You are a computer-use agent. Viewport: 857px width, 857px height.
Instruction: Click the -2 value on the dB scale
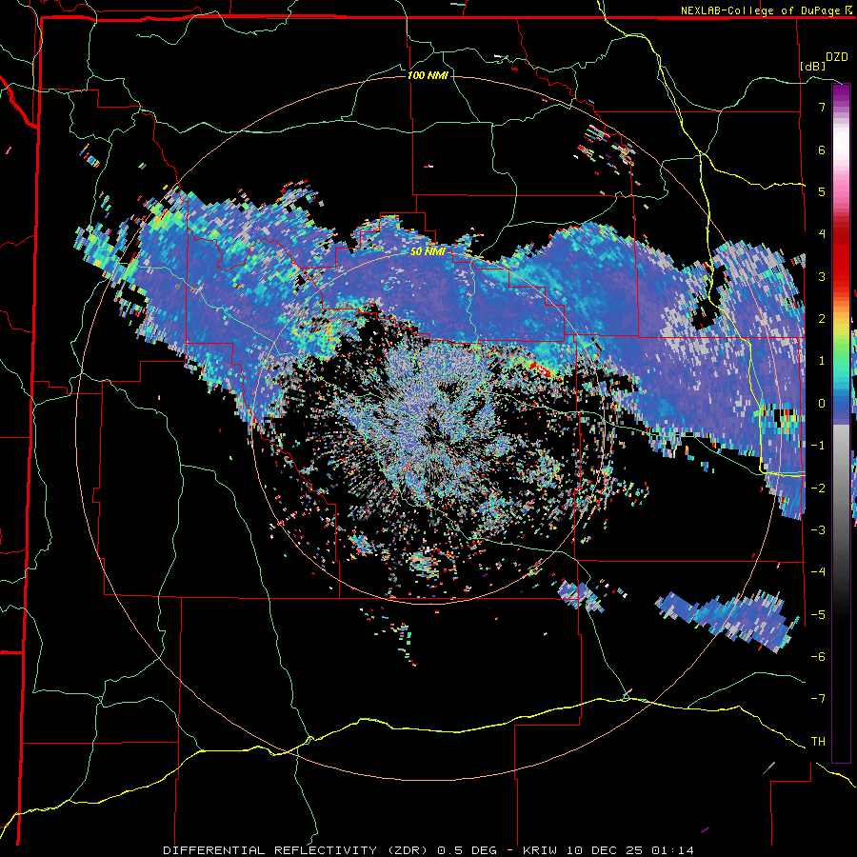[x=818, y=488]
